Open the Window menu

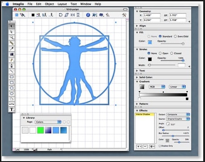(86, 4)
